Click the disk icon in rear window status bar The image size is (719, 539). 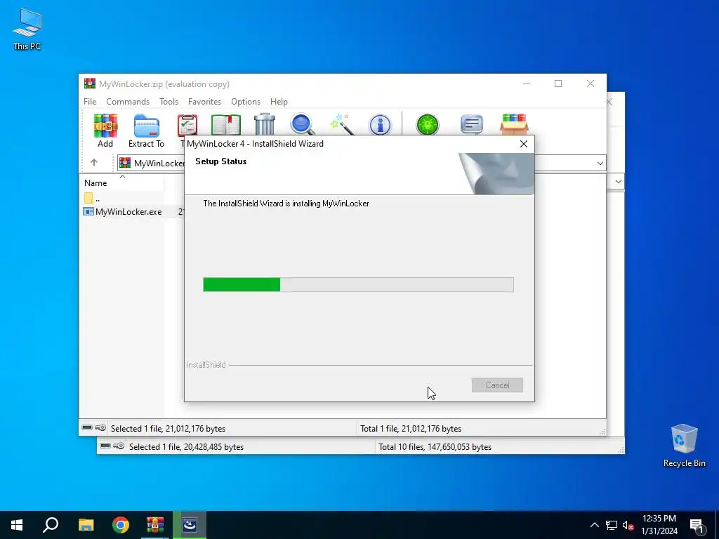[105, 446]
